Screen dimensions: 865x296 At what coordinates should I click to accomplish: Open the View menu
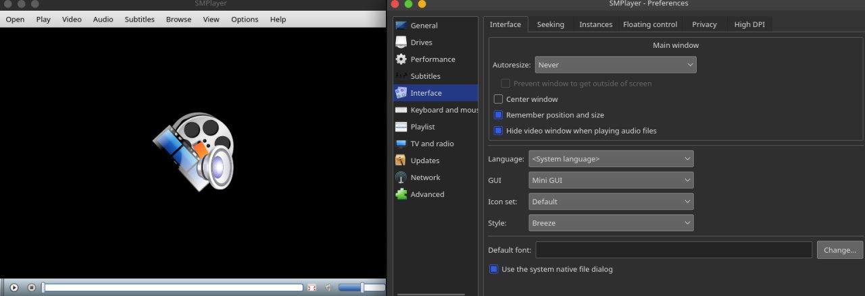211,20
